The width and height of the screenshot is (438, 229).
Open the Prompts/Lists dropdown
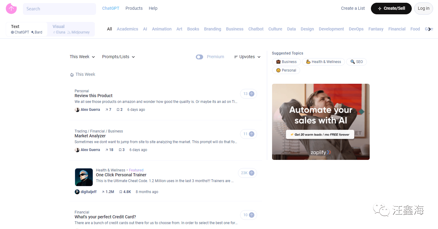(118, 57)
